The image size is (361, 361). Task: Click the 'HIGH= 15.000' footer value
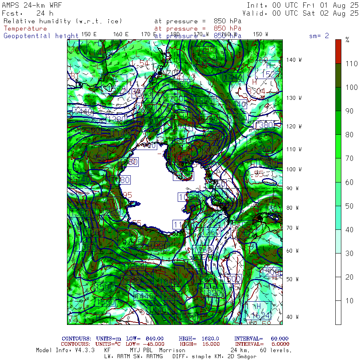pyautogui.click(x=200, y=344)
